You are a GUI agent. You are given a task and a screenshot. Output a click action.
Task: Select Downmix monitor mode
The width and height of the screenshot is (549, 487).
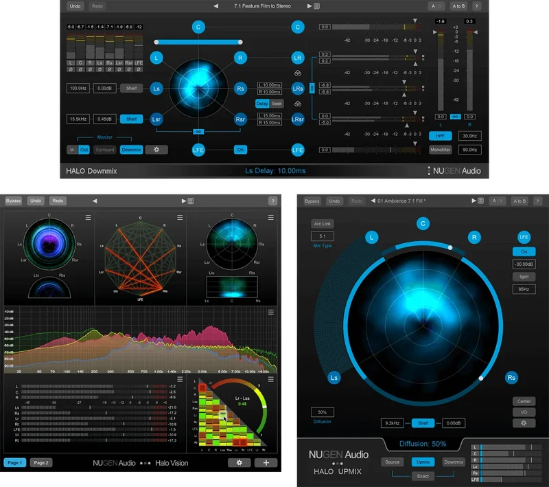pyautogui.click(x=131, y=150)
